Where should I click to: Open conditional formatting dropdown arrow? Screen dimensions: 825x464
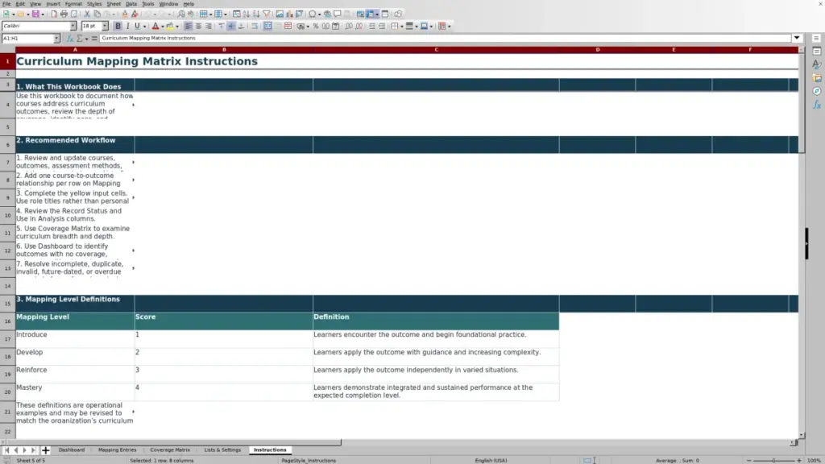(x=449, y=27)
